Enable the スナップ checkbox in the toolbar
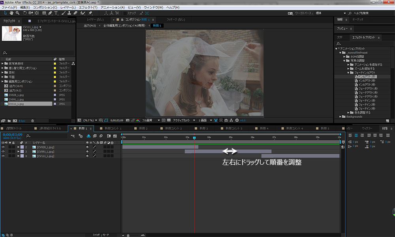Viewport: 395px width, 237px height. (x=124, y=13)
